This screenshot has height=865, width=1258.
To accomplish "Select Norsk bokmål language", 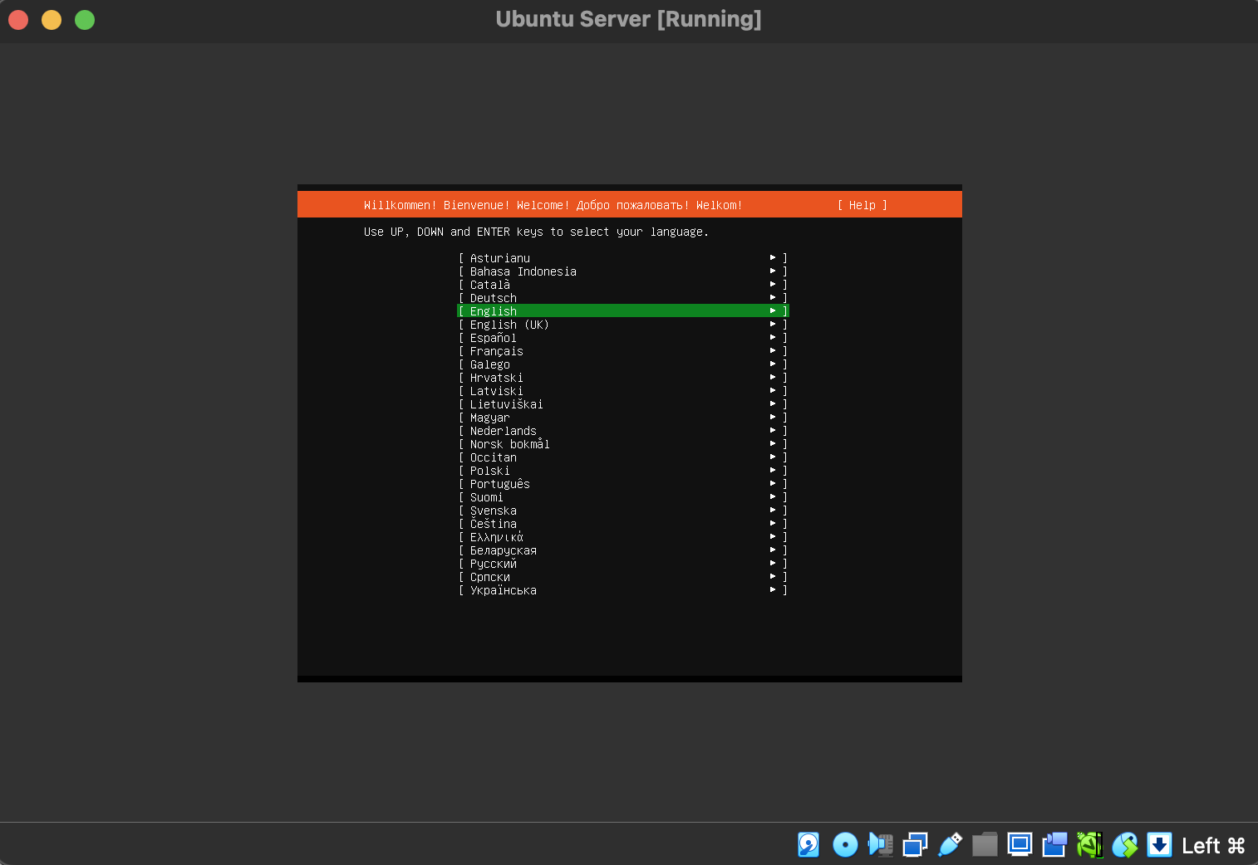I will tap(623, 444).
